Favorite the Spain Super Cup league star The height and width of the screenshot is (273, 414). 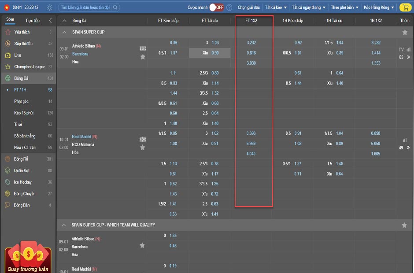pyautogui.click(x=405, y=32)
